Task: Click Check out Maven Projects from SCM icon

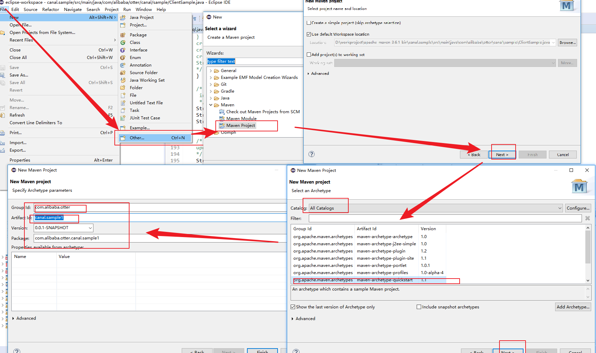Action: click(222, 111)
